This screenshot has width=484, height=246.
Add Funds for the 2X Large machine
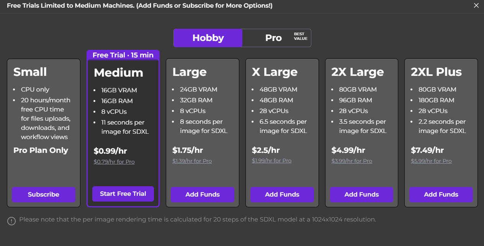coord(361,194)
